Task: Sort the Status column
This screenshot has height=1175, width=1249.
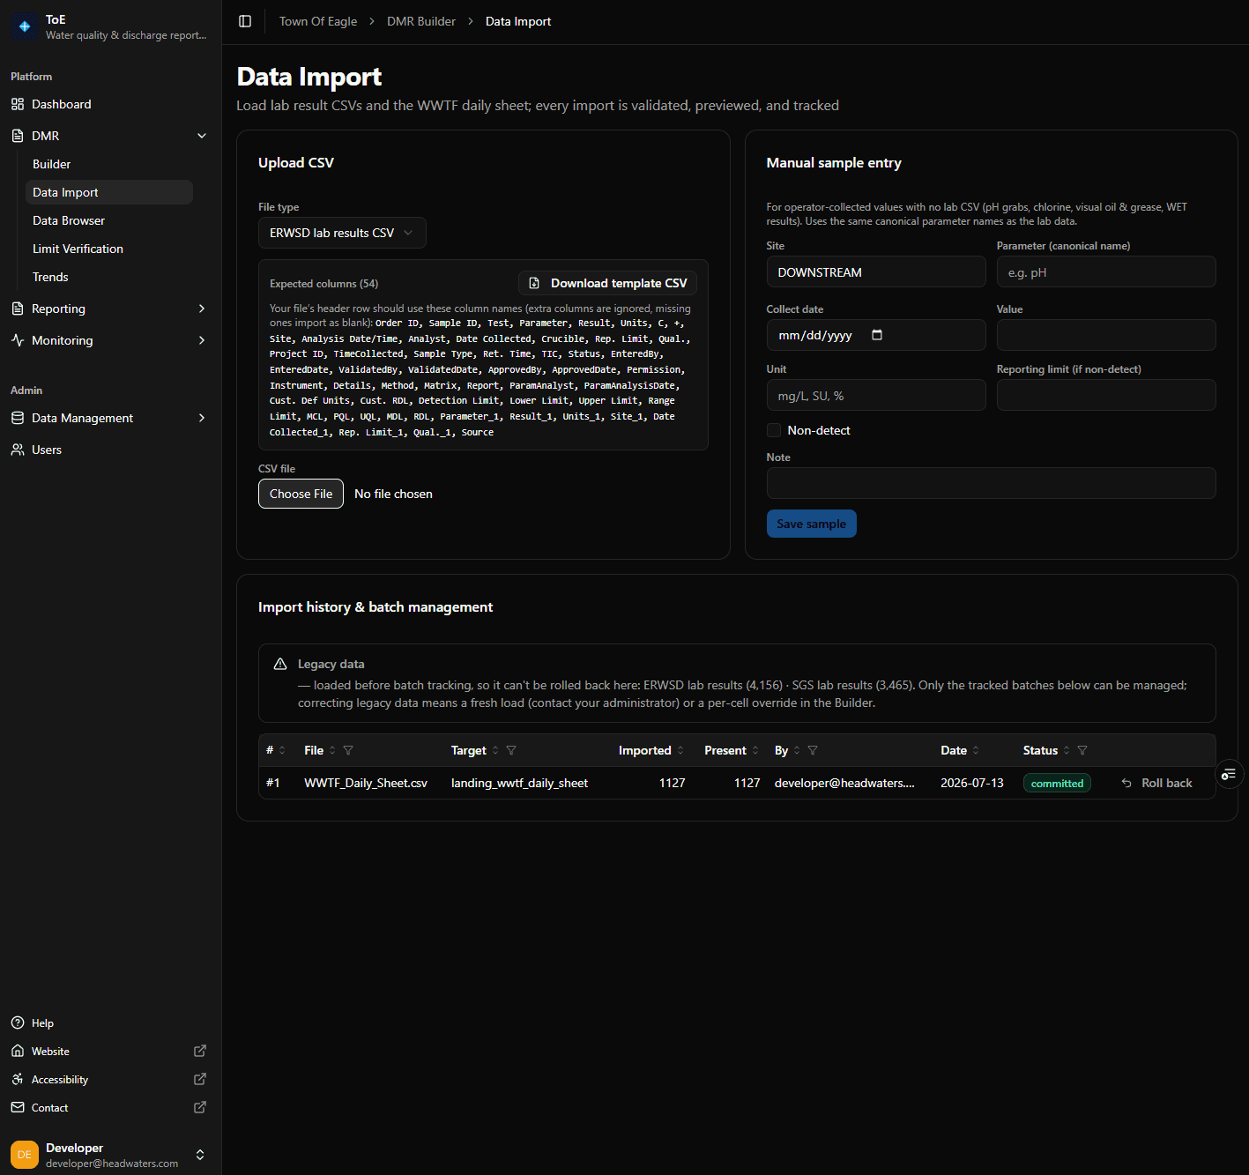Action: [x=1067, y=750]
